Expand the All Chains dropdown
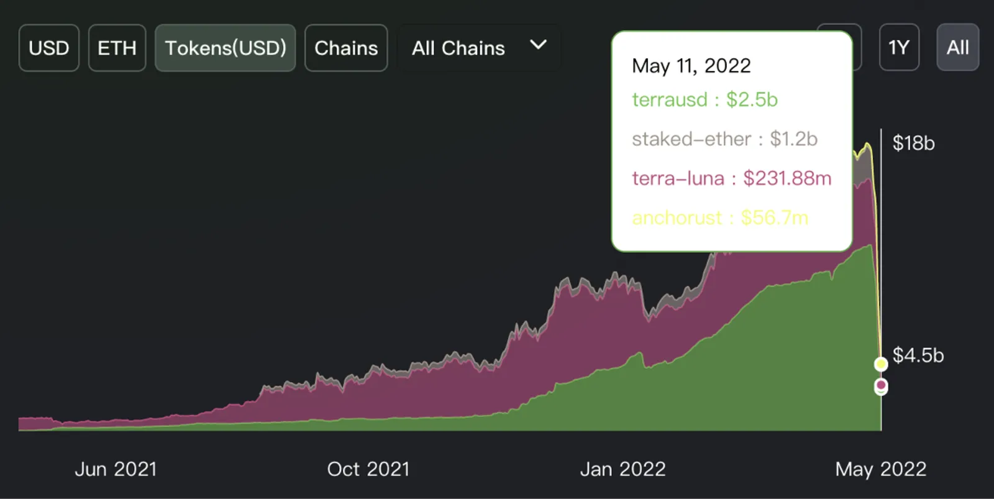Screen dimensions: 994x499 pyautogui.click(x=479, y=48)
